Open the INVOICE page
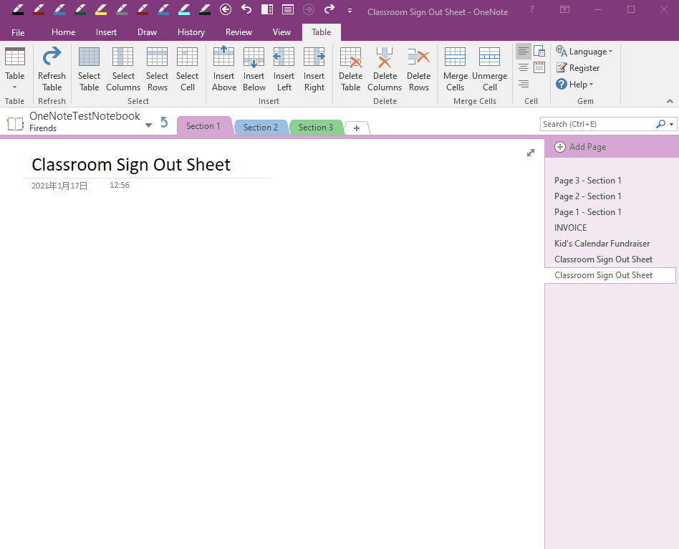Screen dimensions: 679x549 click(570, 228)
